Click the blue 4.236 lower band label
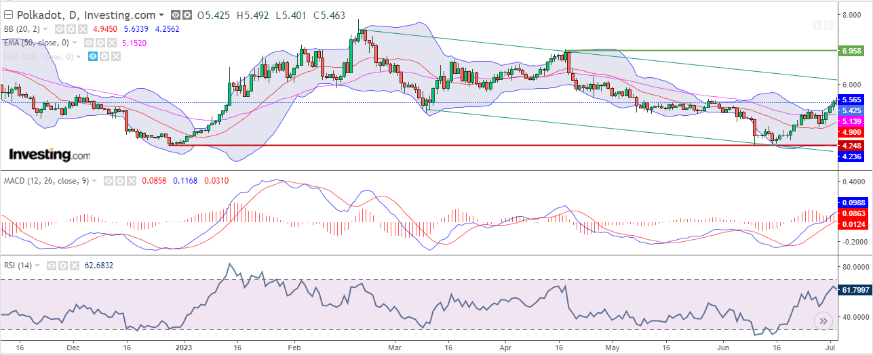Screen dimensions: 873x355 click(851, 156)
